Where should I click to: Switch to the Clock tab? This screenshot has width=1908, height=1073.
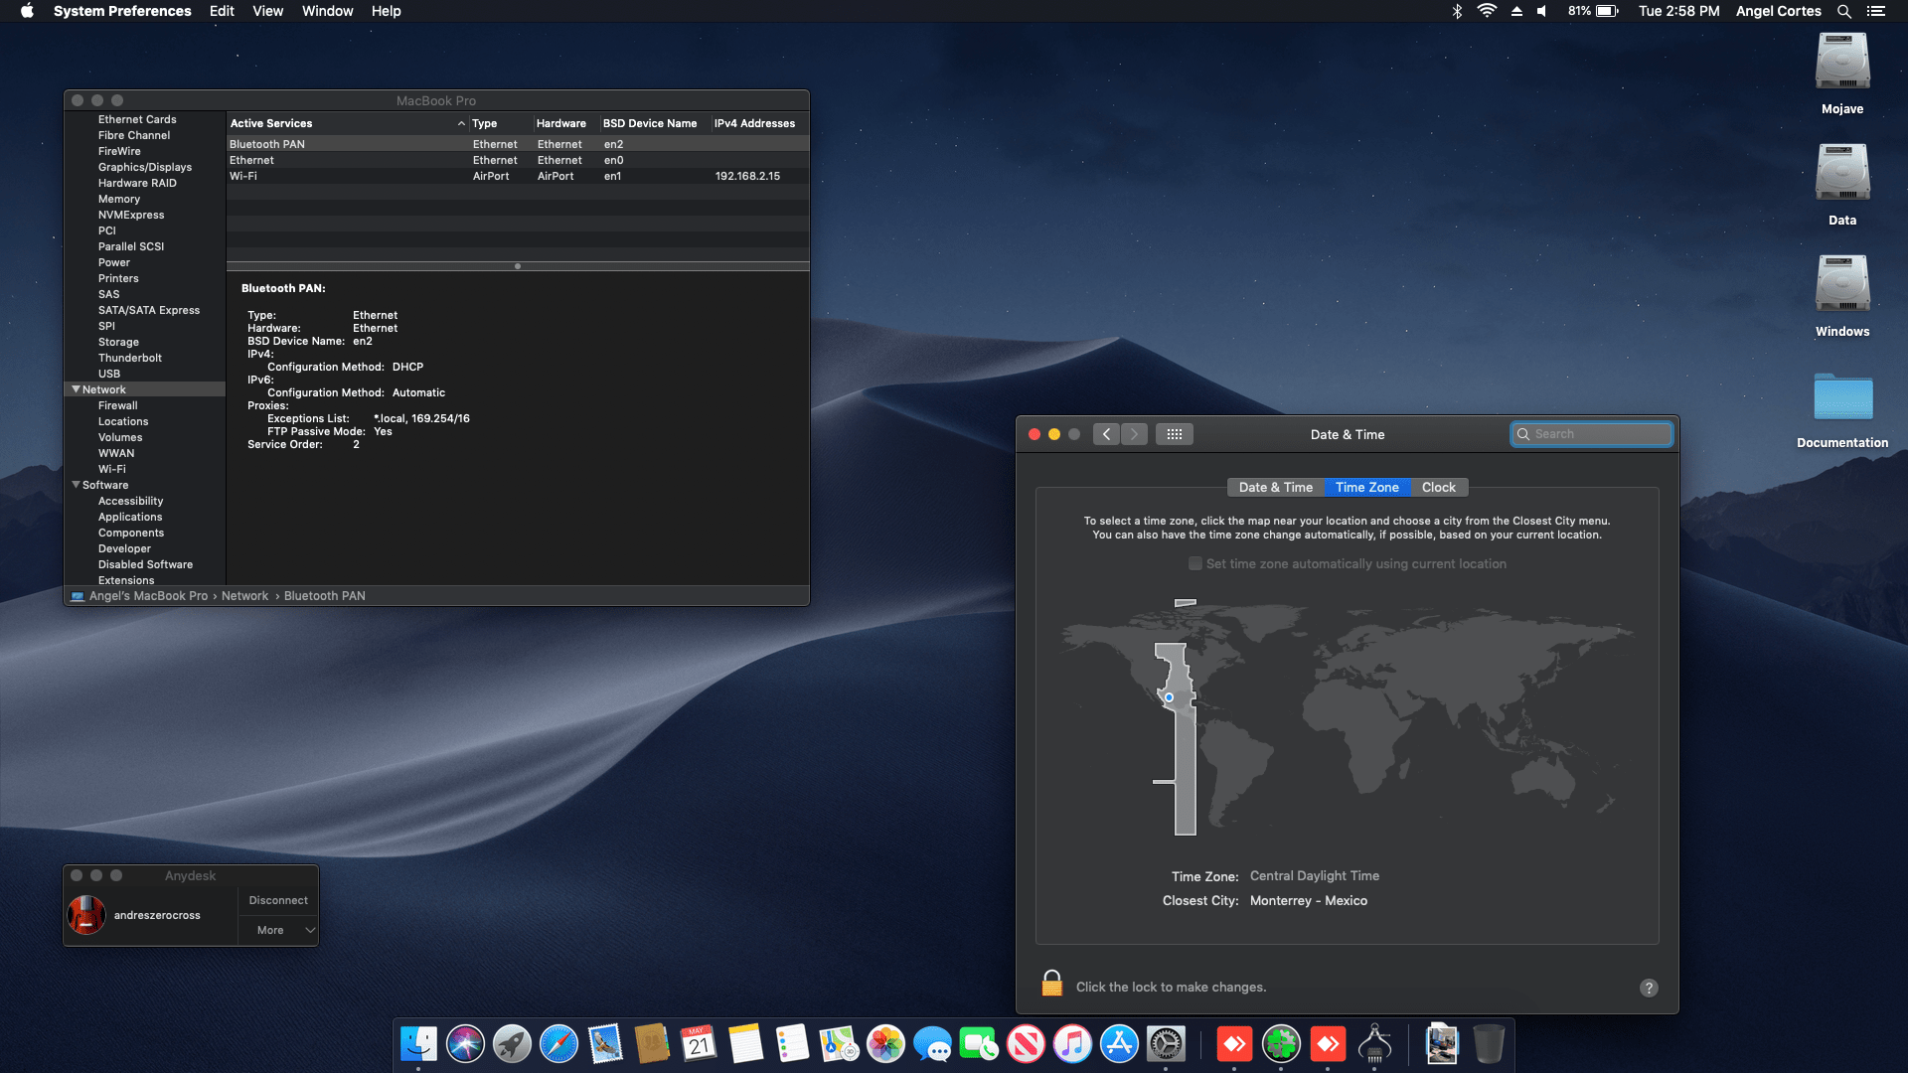(1438, 487)
